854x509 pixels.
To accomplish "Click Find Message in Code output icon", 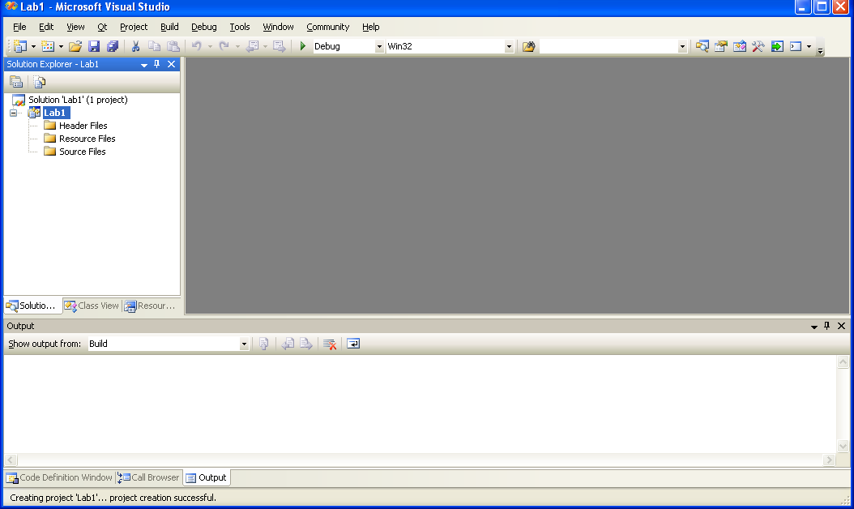I will click(x=263, y=344).
